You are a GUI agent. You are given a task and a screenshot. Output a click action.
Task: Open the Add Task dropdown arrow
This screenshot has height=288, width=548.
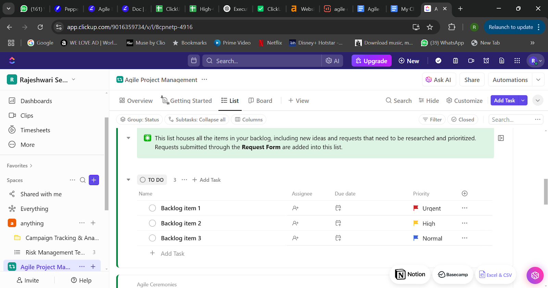click(523, 100)
